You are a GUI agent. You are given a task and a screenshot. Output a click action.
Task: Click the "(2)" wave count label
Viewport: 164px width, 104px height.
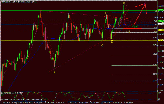[128, 31]
